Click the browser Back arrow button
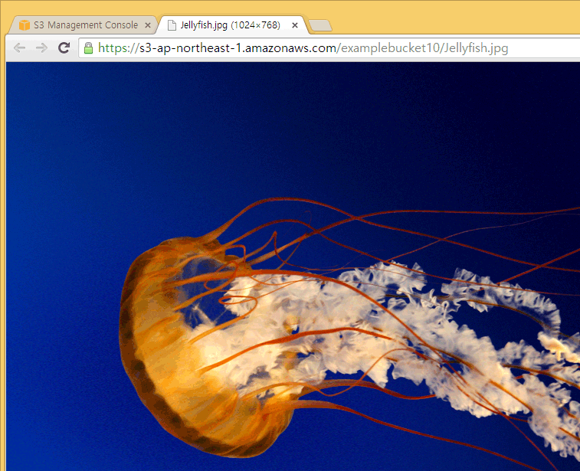This screenshot has width=580, height=471. 20,48
